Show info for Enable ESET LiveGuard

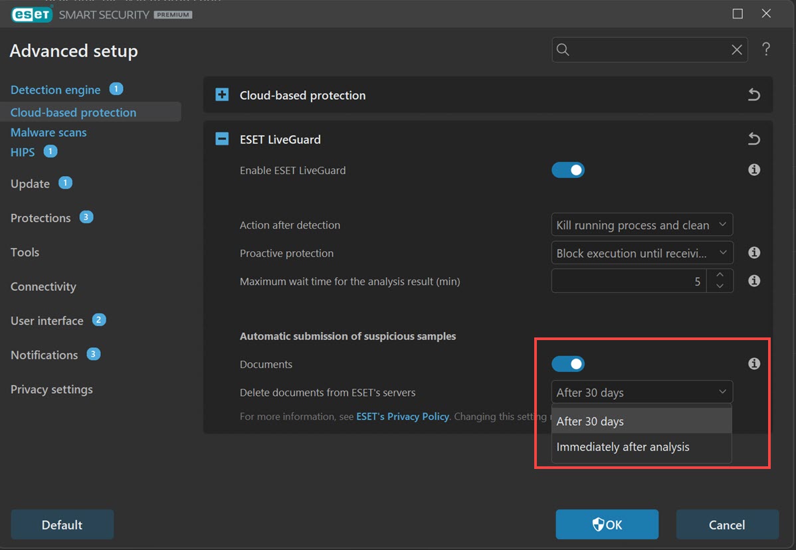[x=754, y=170]
